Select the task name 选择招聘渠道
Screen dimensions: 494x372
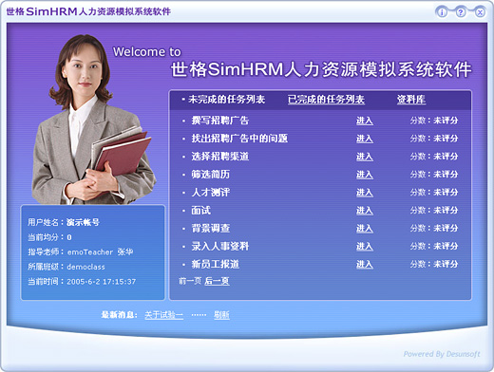pos(220,157)
